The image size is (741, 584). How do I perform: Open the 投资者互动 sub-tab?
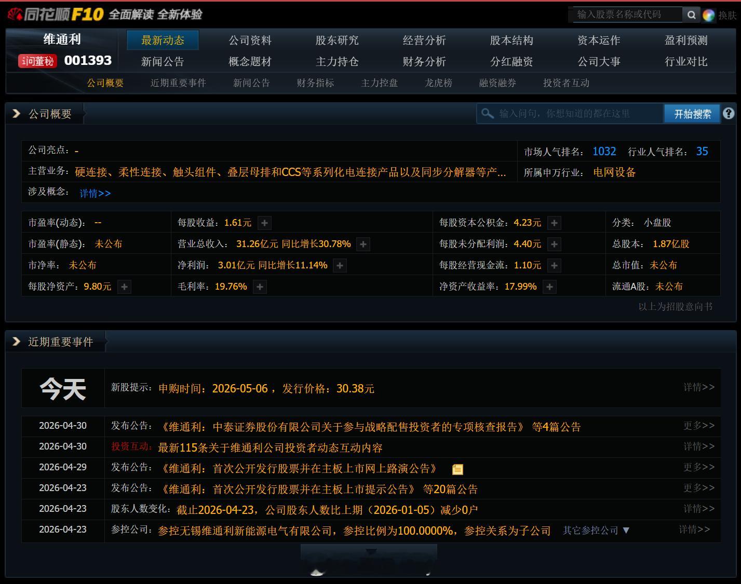tap(566, 83)
